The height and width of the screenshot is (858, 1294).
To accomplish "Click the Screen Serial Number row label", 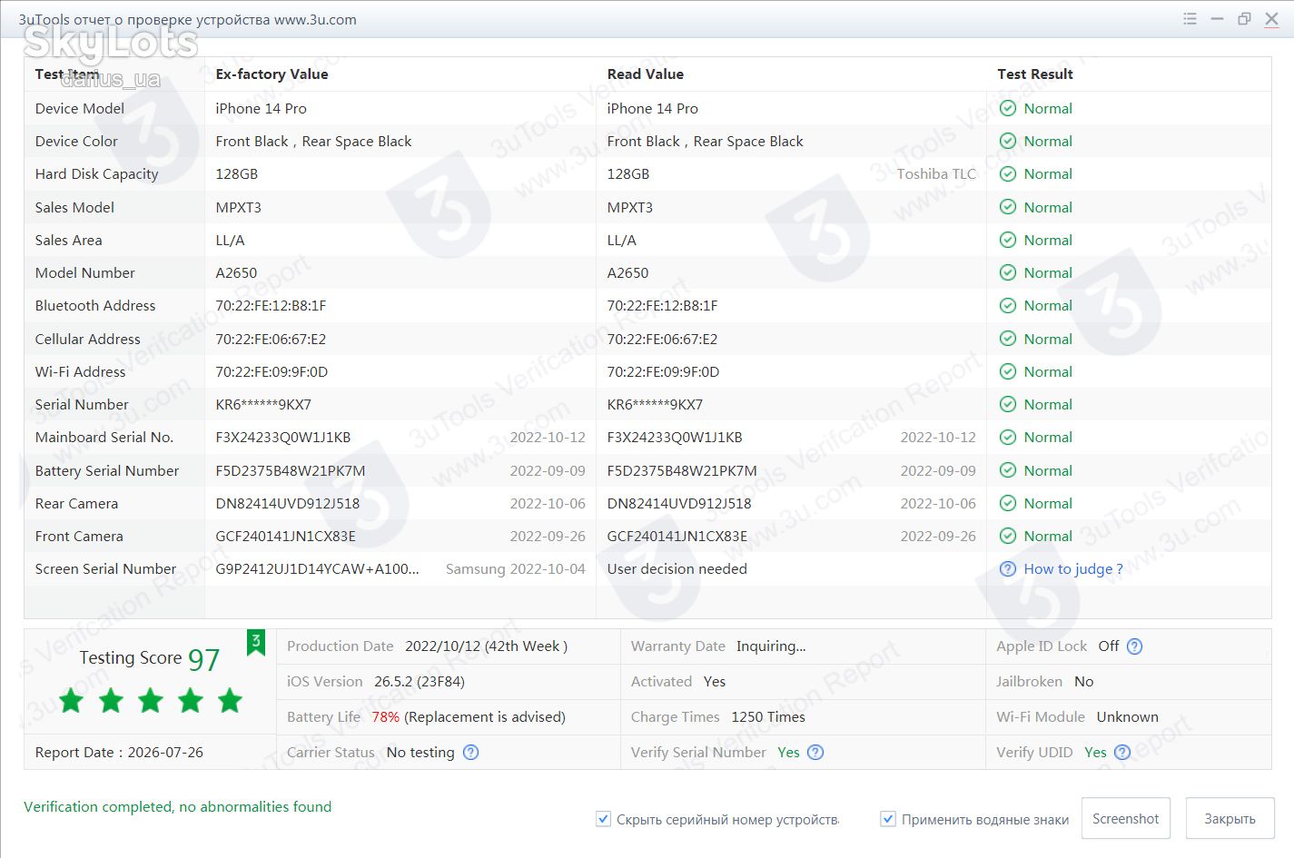I will pyautogui.click(x=105, y=569).
